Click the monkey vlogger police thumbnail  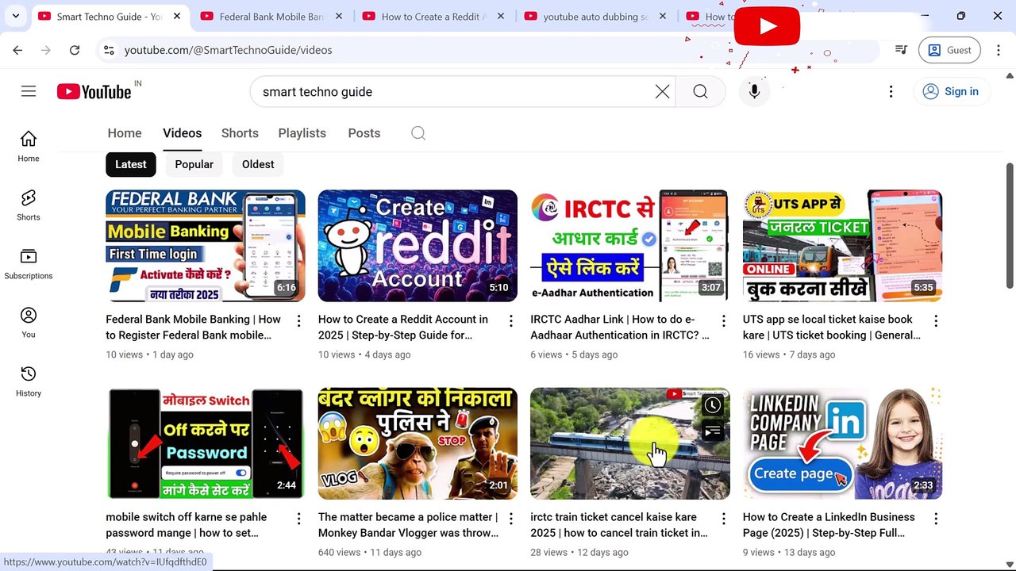pos(418,443)
